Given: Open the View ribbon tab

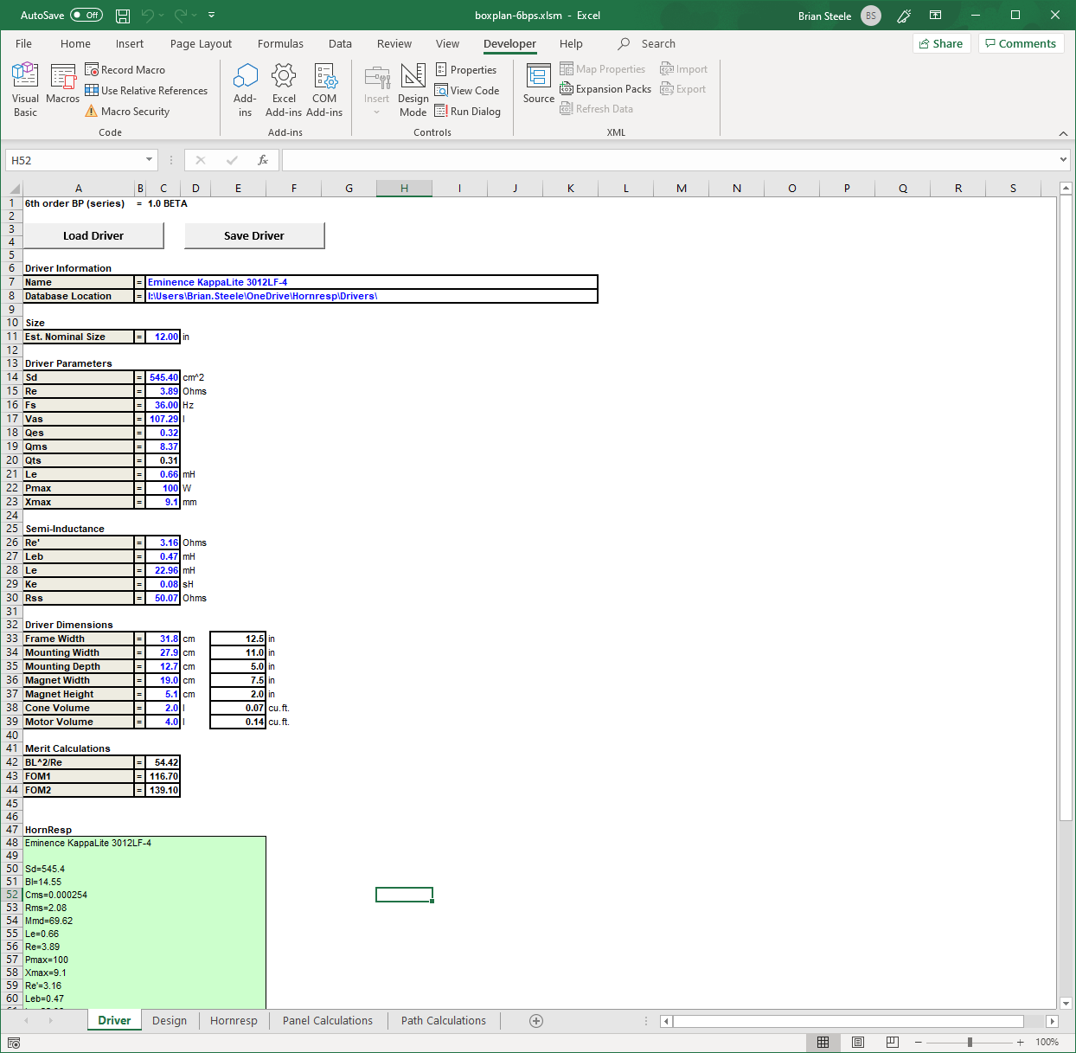Looking at the screenshot, I should pyautogui.click(x=447, y=43).
